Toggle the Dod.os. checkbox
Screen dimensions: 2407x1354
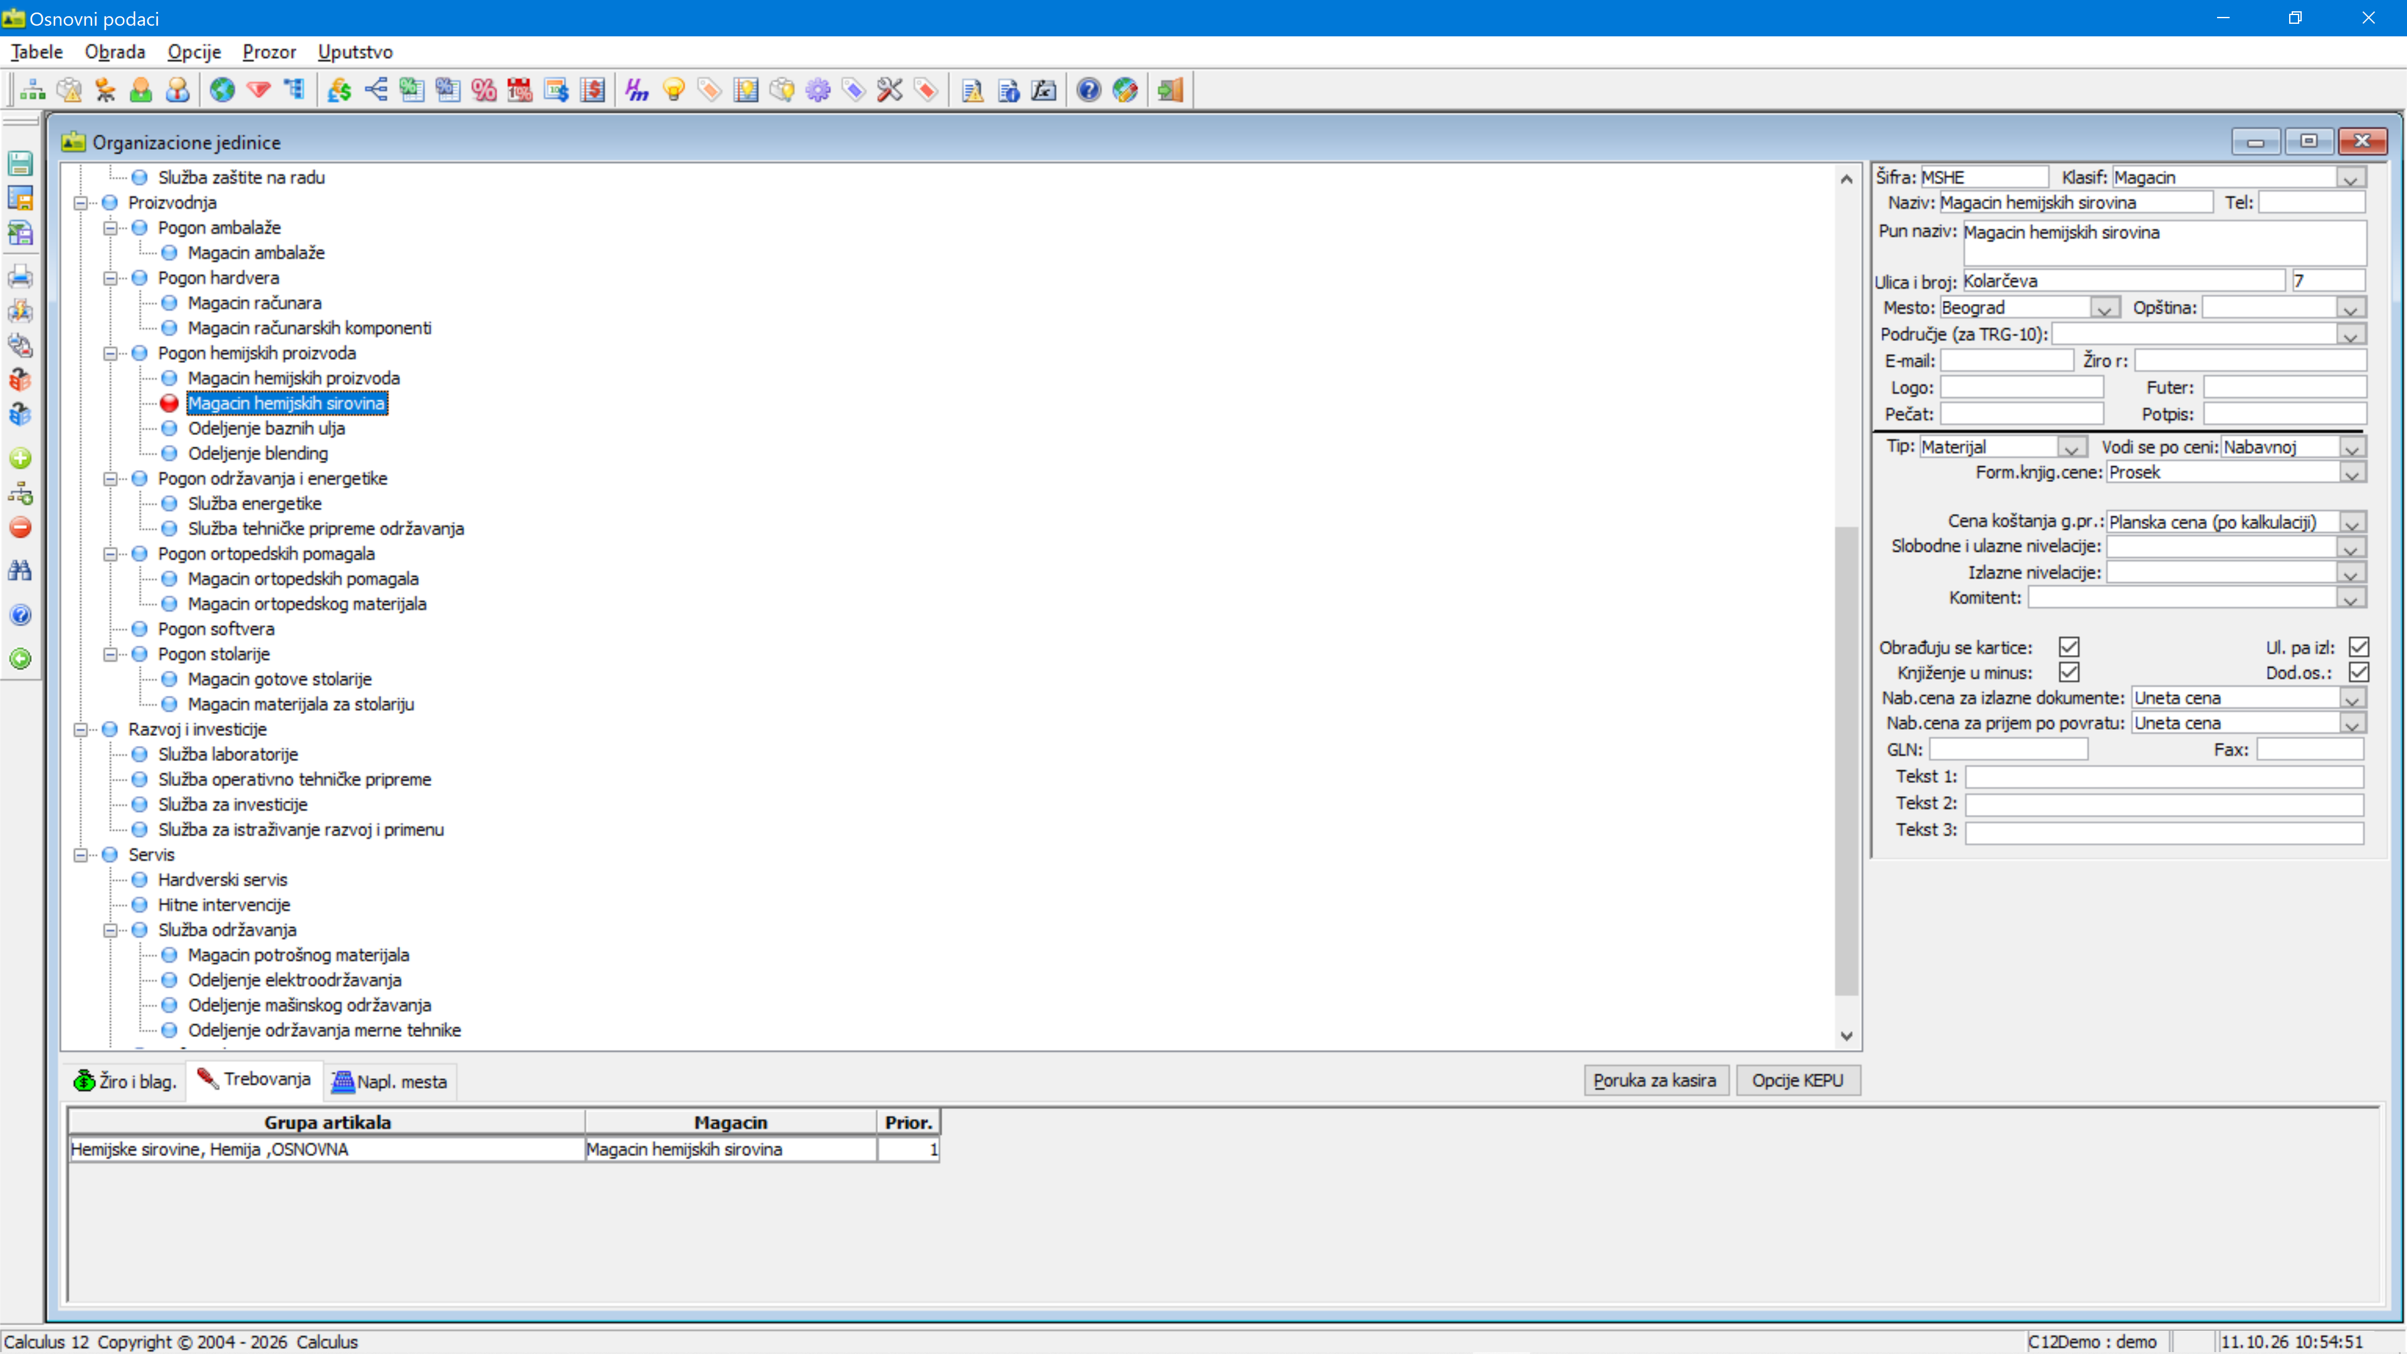click(2358, 672)
